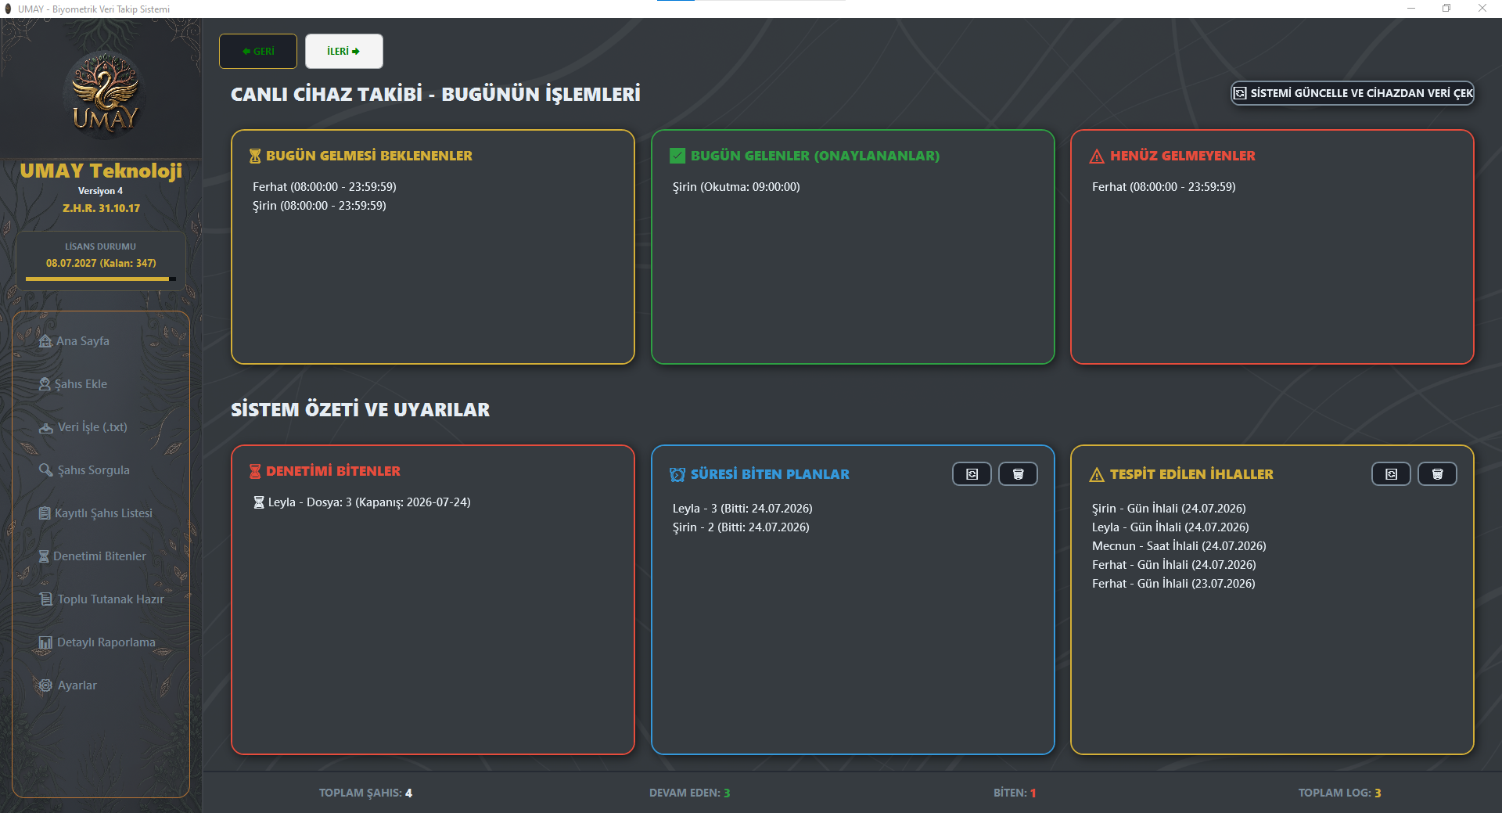Click refresh icon in Sistemi Güncelle button

click(1240, 93)
